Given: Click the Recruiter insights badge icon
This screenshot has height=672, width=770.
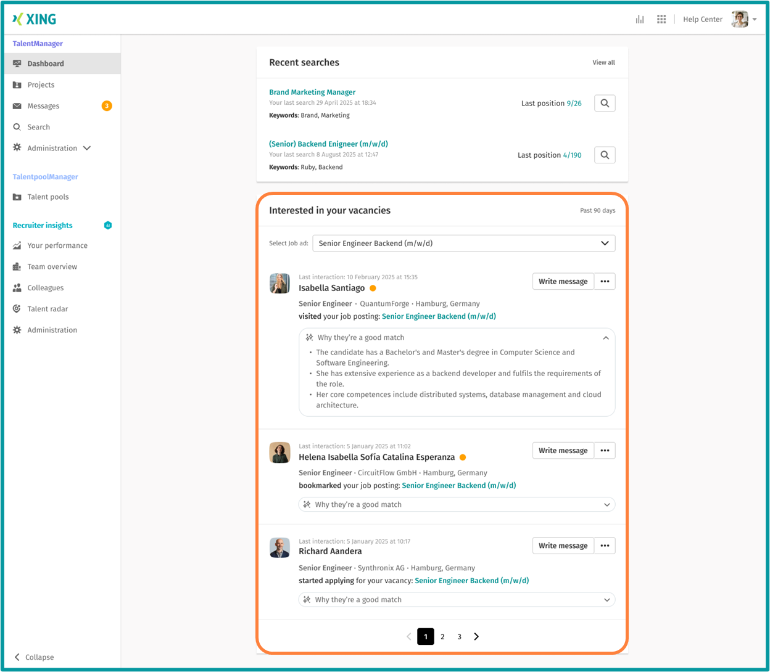Looking at the screenshot, I should coord(108,226).
